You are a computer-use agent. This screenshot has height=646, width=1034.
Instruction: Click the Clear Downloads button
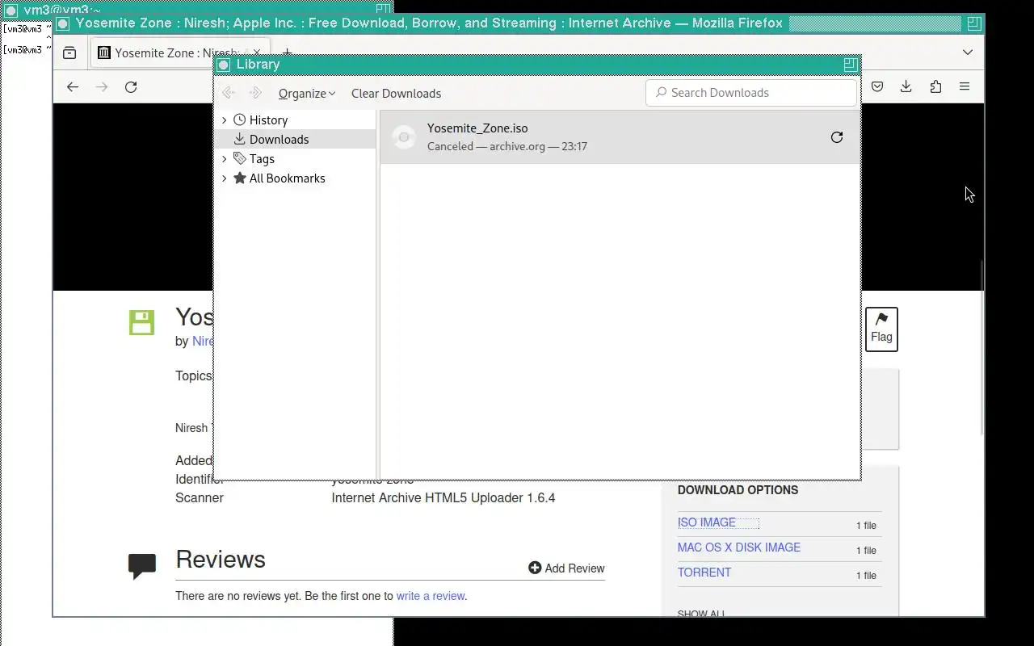(x=396, y=94)
